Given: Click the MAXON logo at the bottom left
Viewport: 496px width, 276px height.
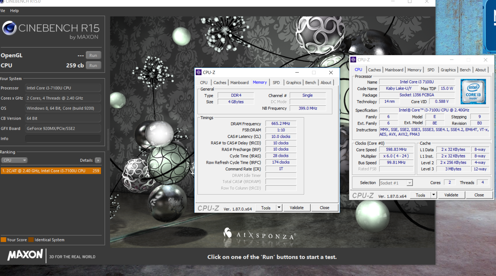Looking at the screenshot, I should [25, 255].
